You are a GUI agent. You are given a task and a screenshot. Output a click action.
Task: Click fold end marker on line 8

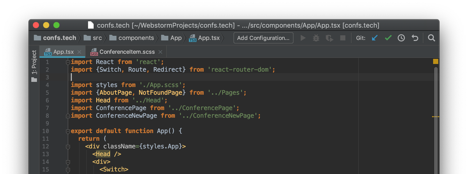(x=68, y=116)
